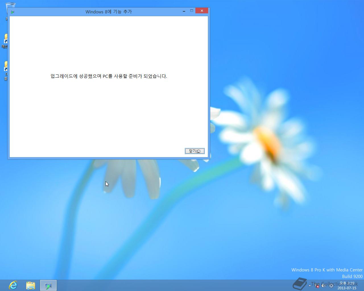Screen dimensions: 364x291
Task: Select the Windows 8 feature-add taskbar button
Action: pyautogui.click(x=48, y=285)
